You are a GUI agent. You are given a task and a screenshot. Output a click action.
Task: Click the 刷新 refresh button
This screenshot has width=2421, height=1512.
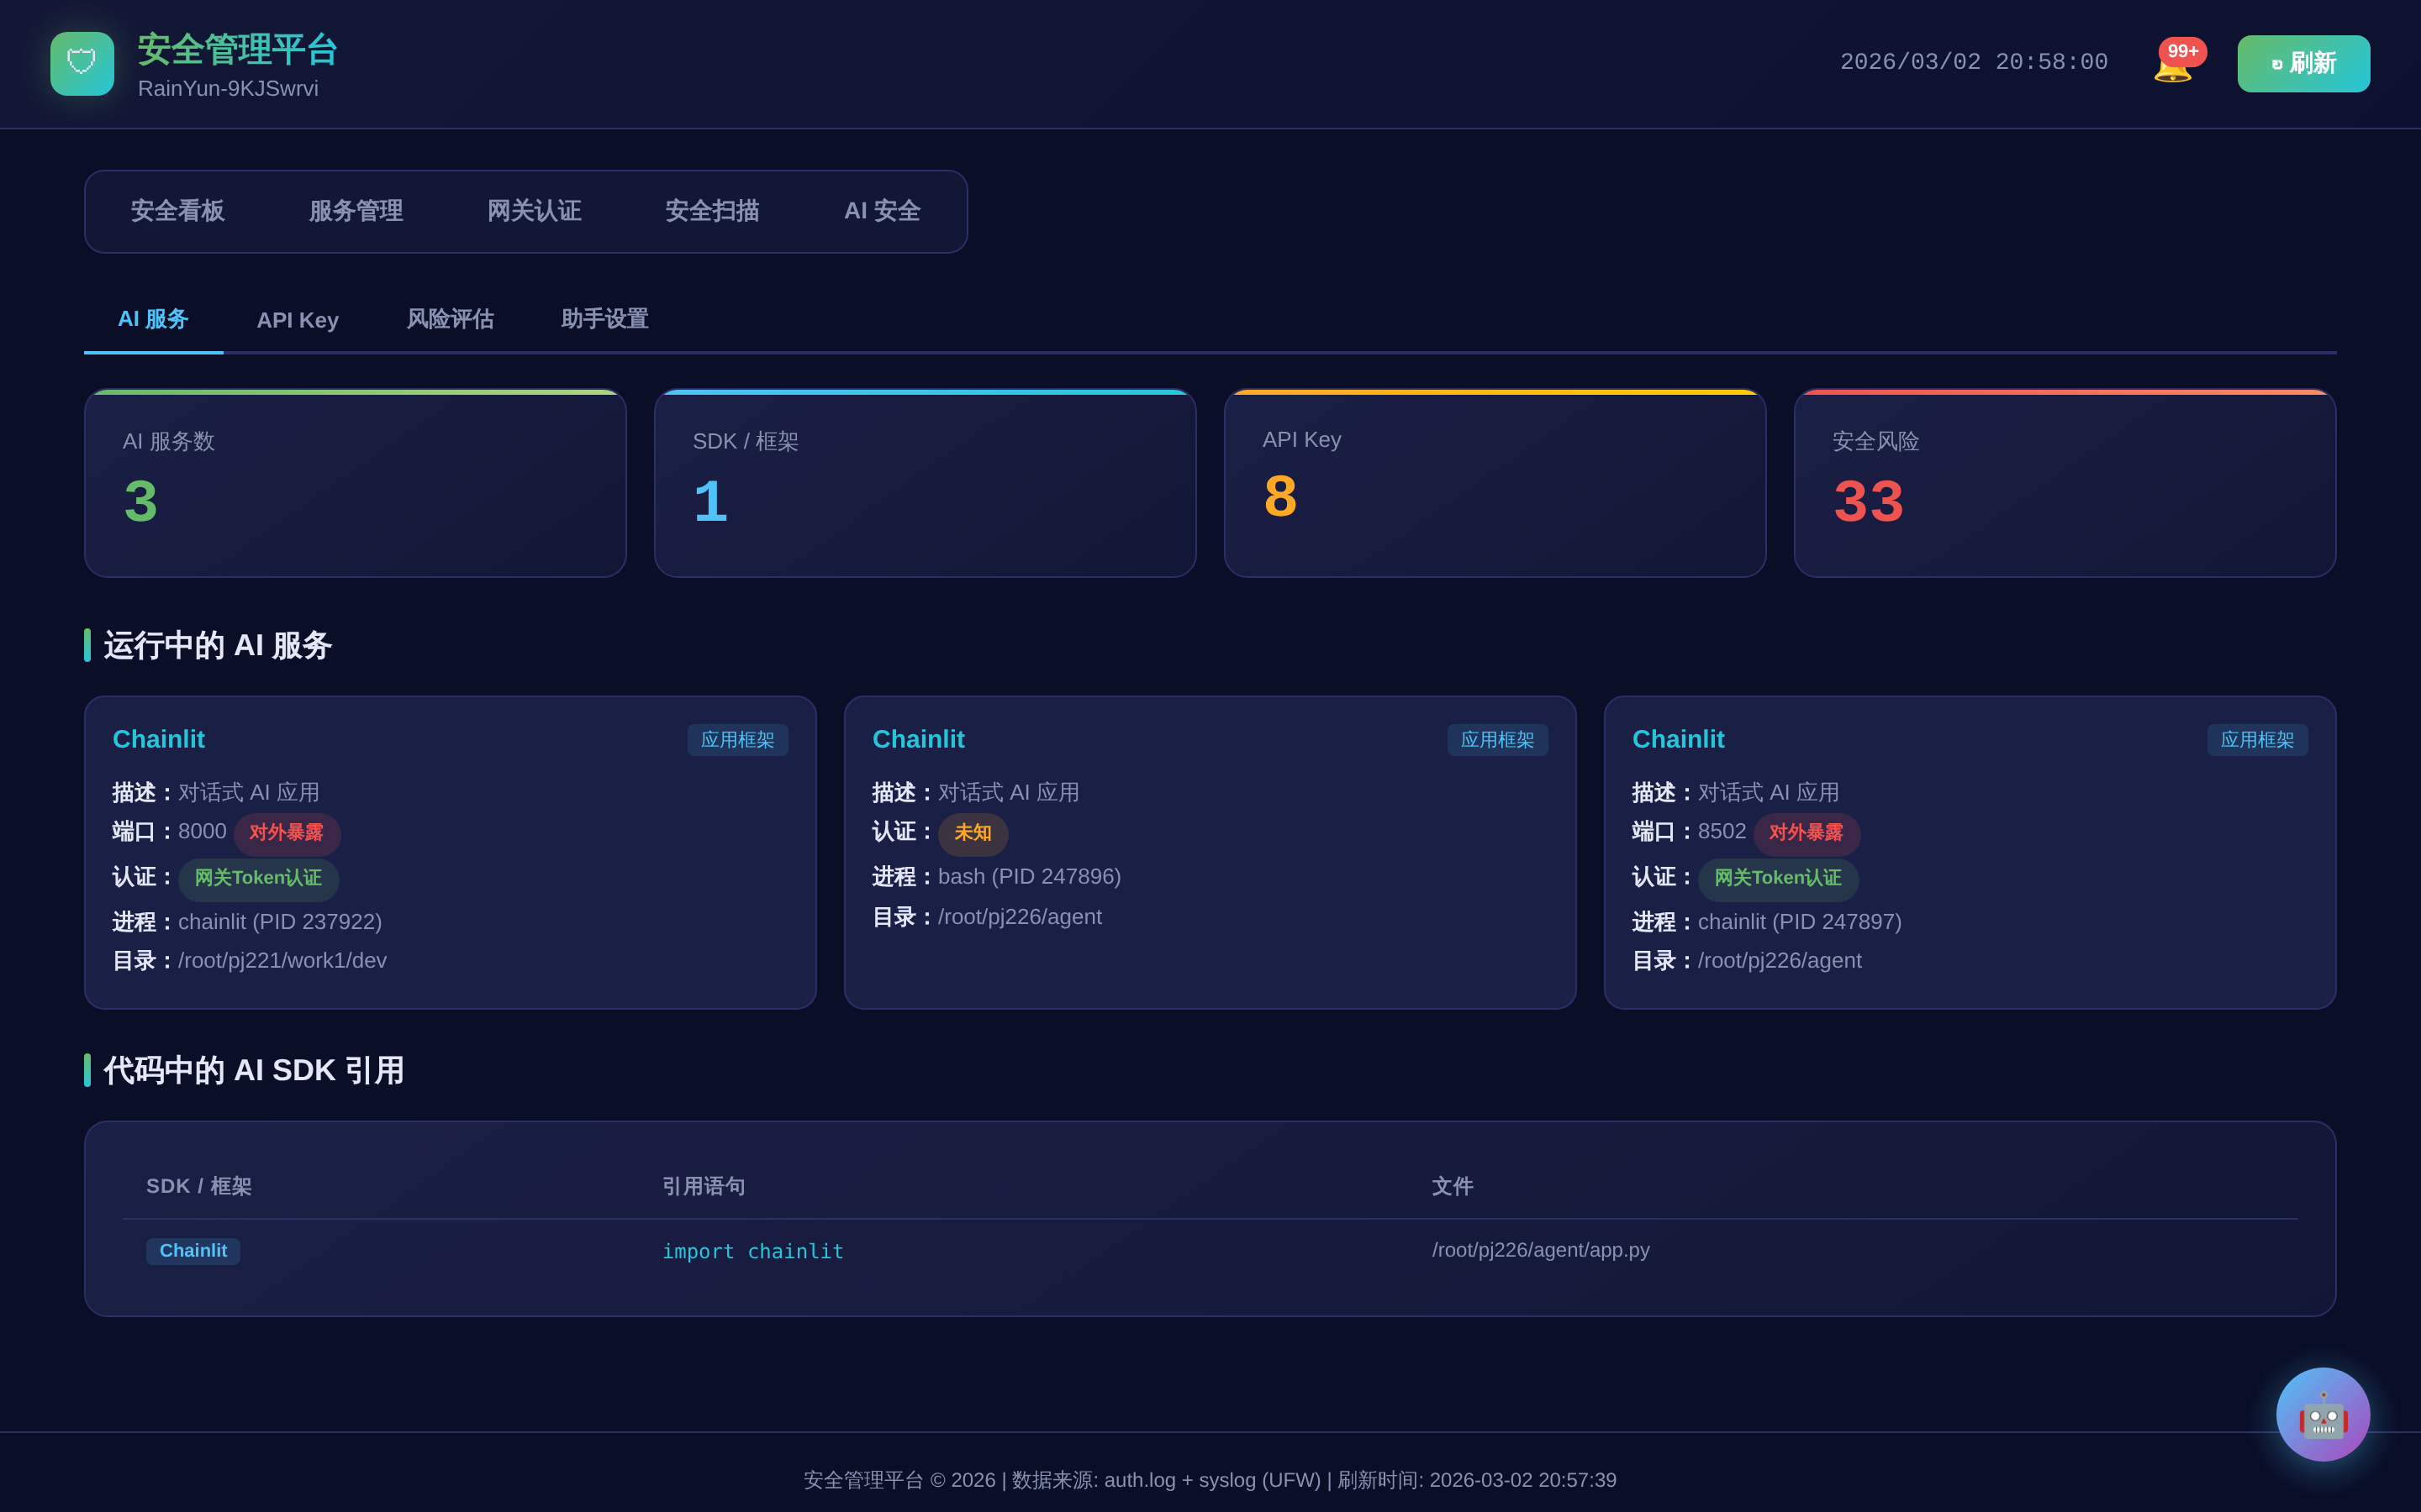(2303, 64)
